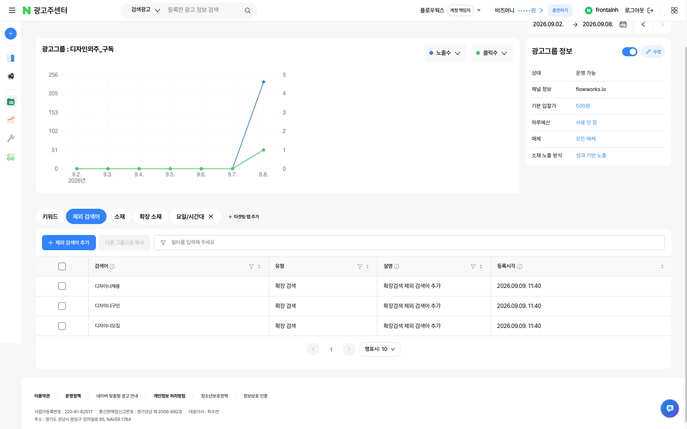Click the 수정 edit button
Screen dimensions: 687x429
click(x=653, y=51)
